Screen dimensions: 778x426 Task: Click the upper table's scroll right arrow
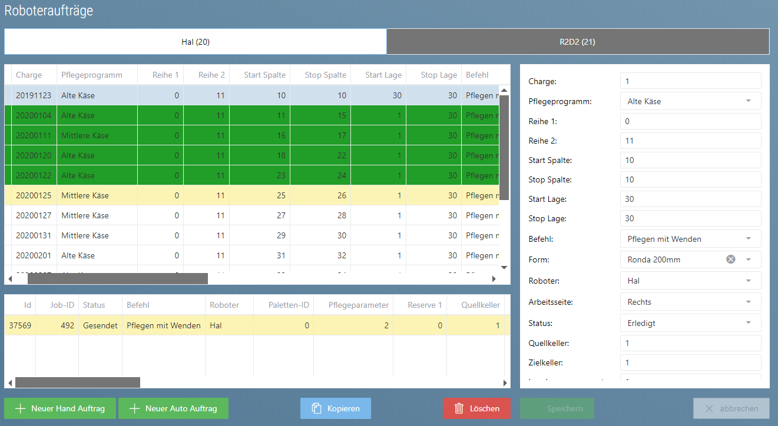coord(495,279)
